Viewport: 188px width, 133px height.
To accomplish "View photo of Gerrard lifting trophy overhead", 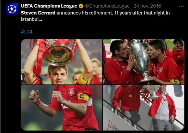I will pyautogui.click(x=62, y=62).
